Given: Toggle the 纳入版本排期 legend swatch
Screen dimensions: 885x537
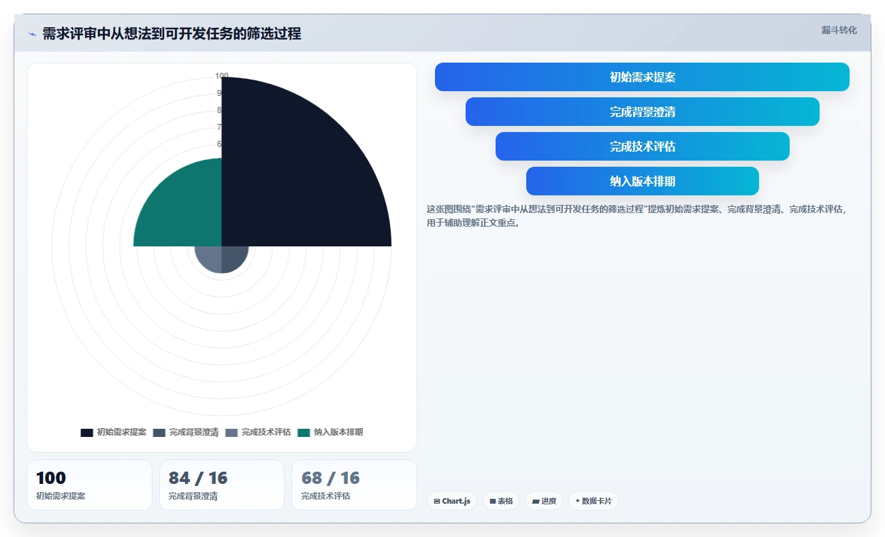Looking at the screenshot, I should [304, 433].
